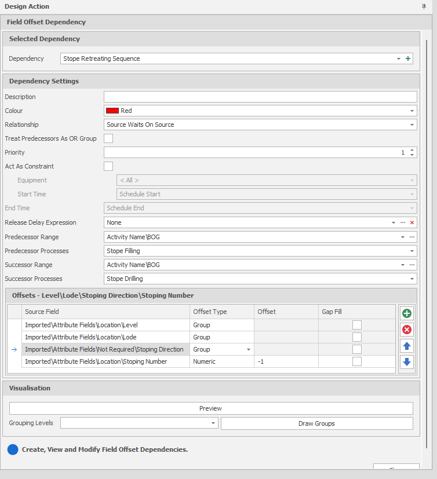437x479 pixels.
Task: Click the Description text field
Action: tap(260, 97)
